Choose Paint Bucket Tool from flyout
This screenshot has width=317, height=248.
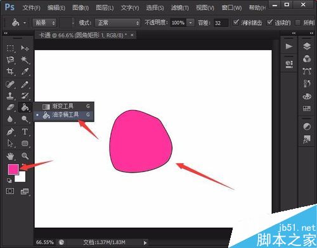tap(64, 115)
